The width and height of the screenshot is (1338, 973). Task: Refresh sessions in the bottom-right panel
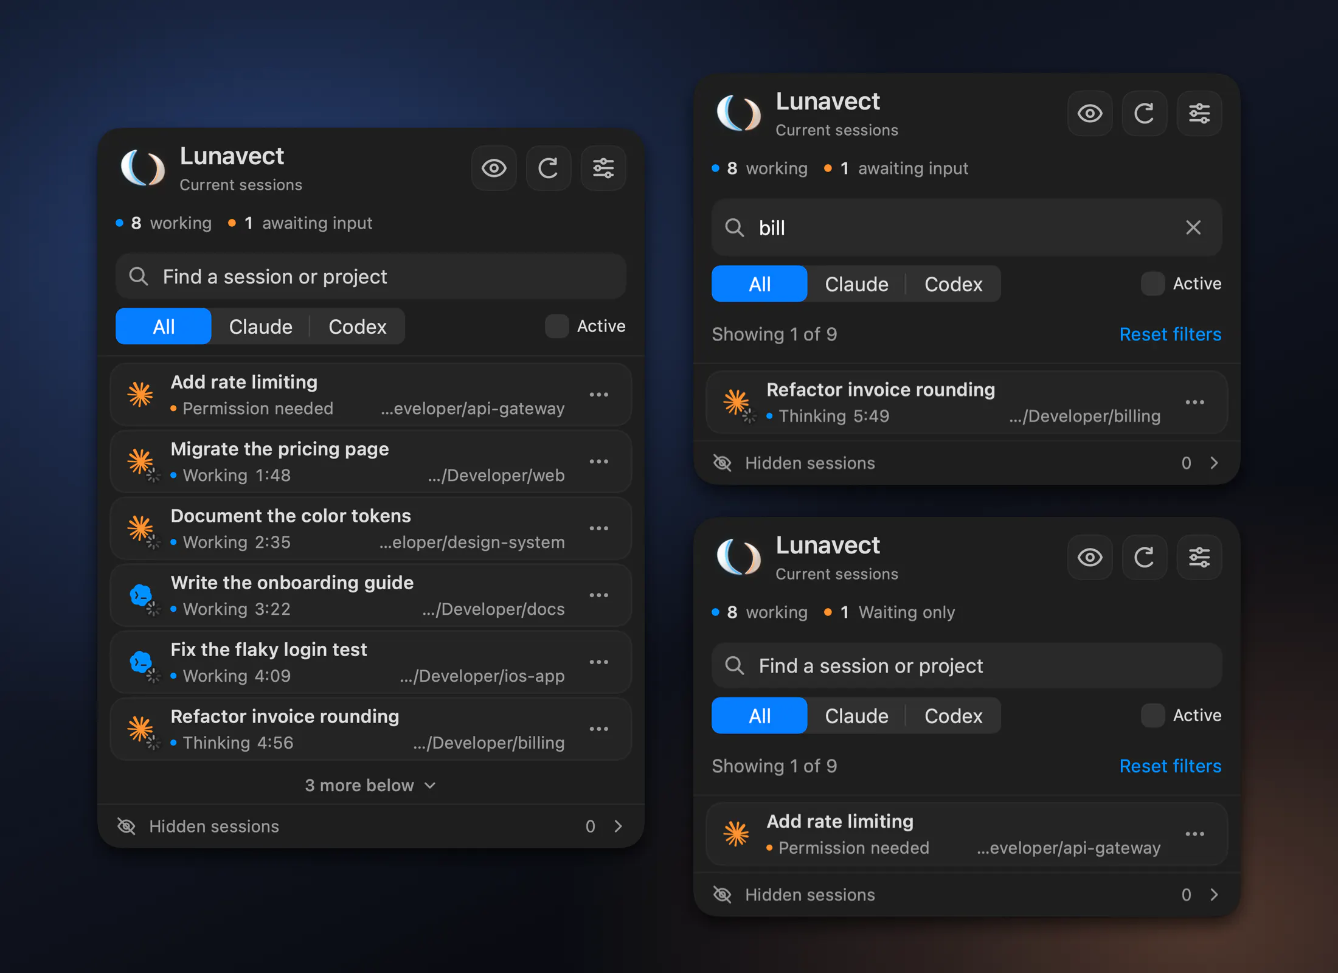1145,558
